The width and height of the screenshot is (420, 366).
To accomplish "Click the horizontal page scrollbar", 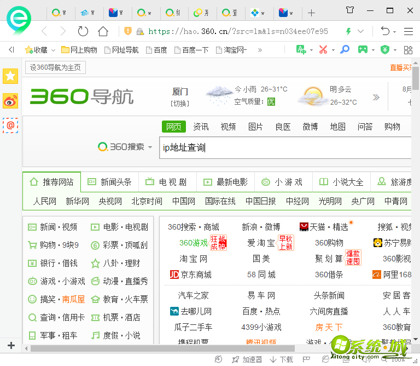I will coord(162,348).
